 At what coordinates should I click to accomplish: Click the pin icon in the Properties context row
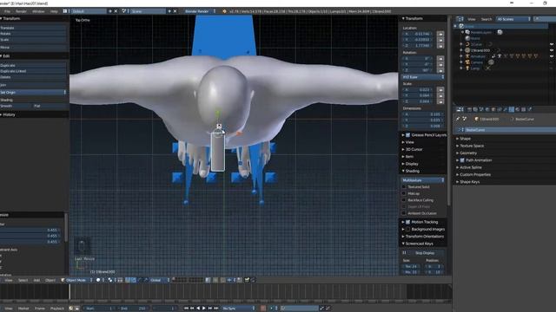(458, 119)
